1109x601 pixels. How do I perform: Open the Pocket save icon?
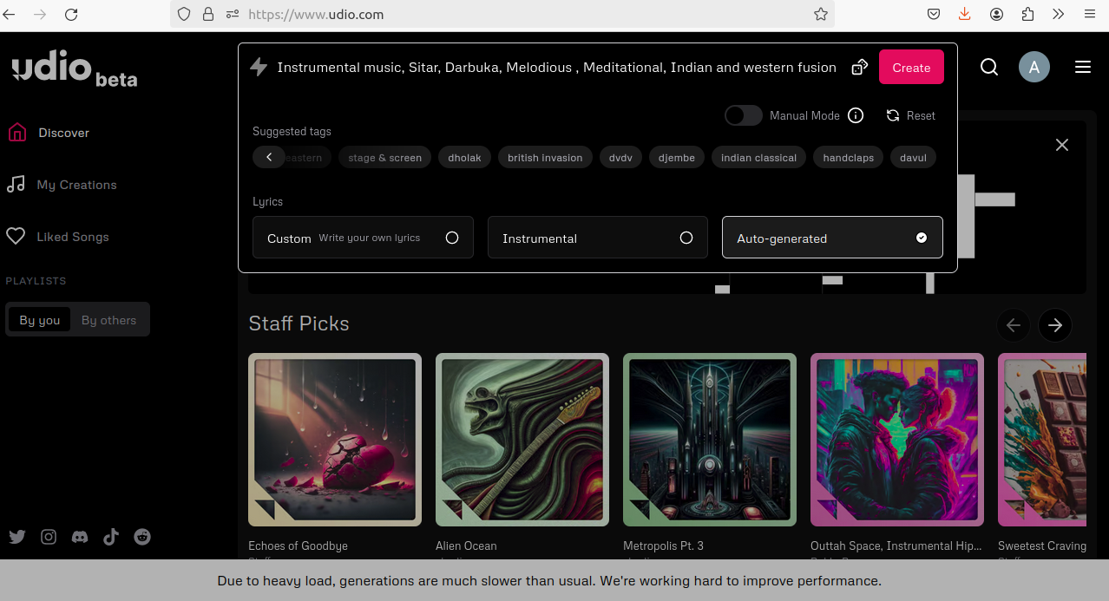934,14
